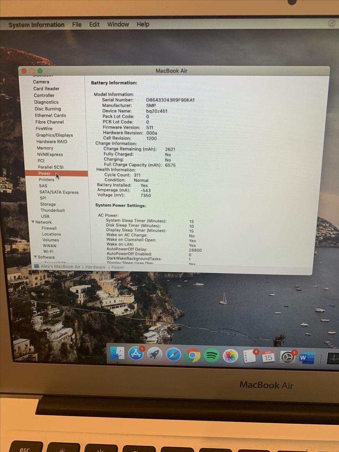Open Reminders from the Dock
This screenshot has width=339, height=452.
[249, 357]
